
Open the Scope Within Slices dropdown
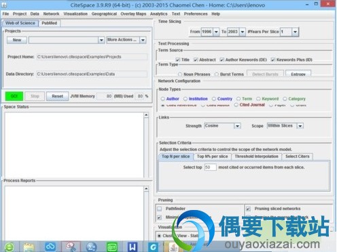300,126
